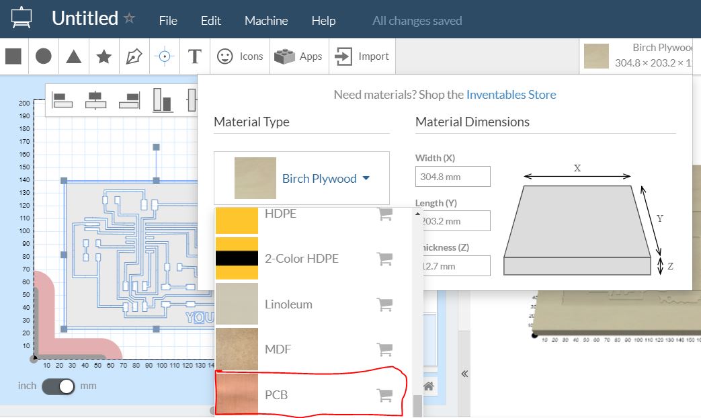Open the Import menu
Image resolution: width=701 pixels, height=418 pixels.
coord(362,56)
